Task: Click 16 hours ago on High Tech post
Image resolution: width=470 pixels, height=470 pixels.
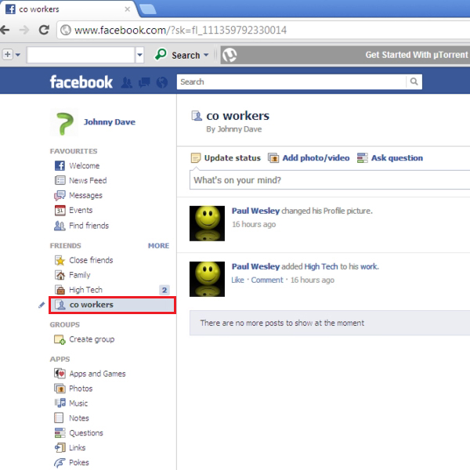Action: pos(313,280)
